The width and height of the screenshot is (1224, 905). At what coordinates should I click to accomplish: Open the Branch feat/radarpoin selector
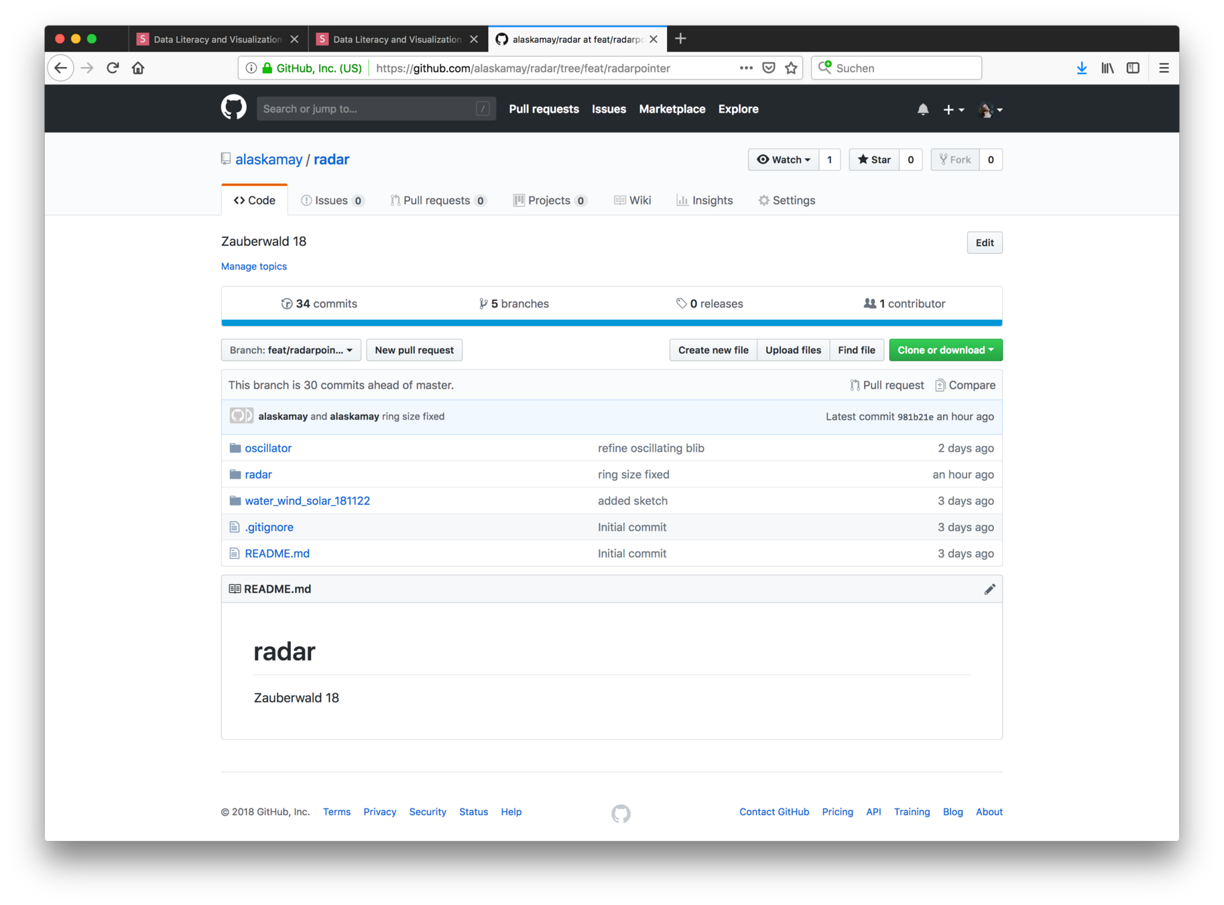click(291, 350)
